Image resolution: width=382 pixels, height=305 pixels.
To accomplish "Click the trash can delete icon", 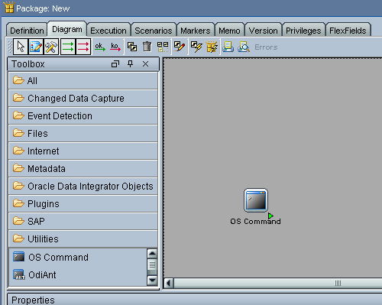I will 147,47.
